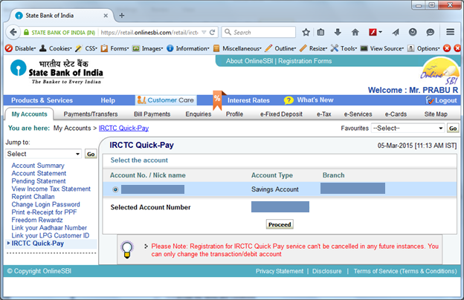Image resolution: width=464 pixels, height=300 pixels.
Task: Open the e-Tax tab
Action: 323,114
